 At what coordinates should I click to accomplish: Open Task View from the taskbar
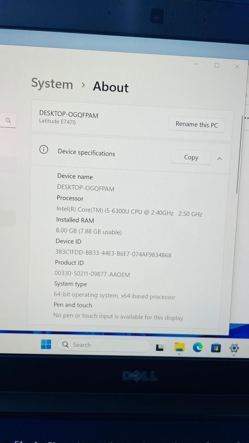tap(160, 347)
